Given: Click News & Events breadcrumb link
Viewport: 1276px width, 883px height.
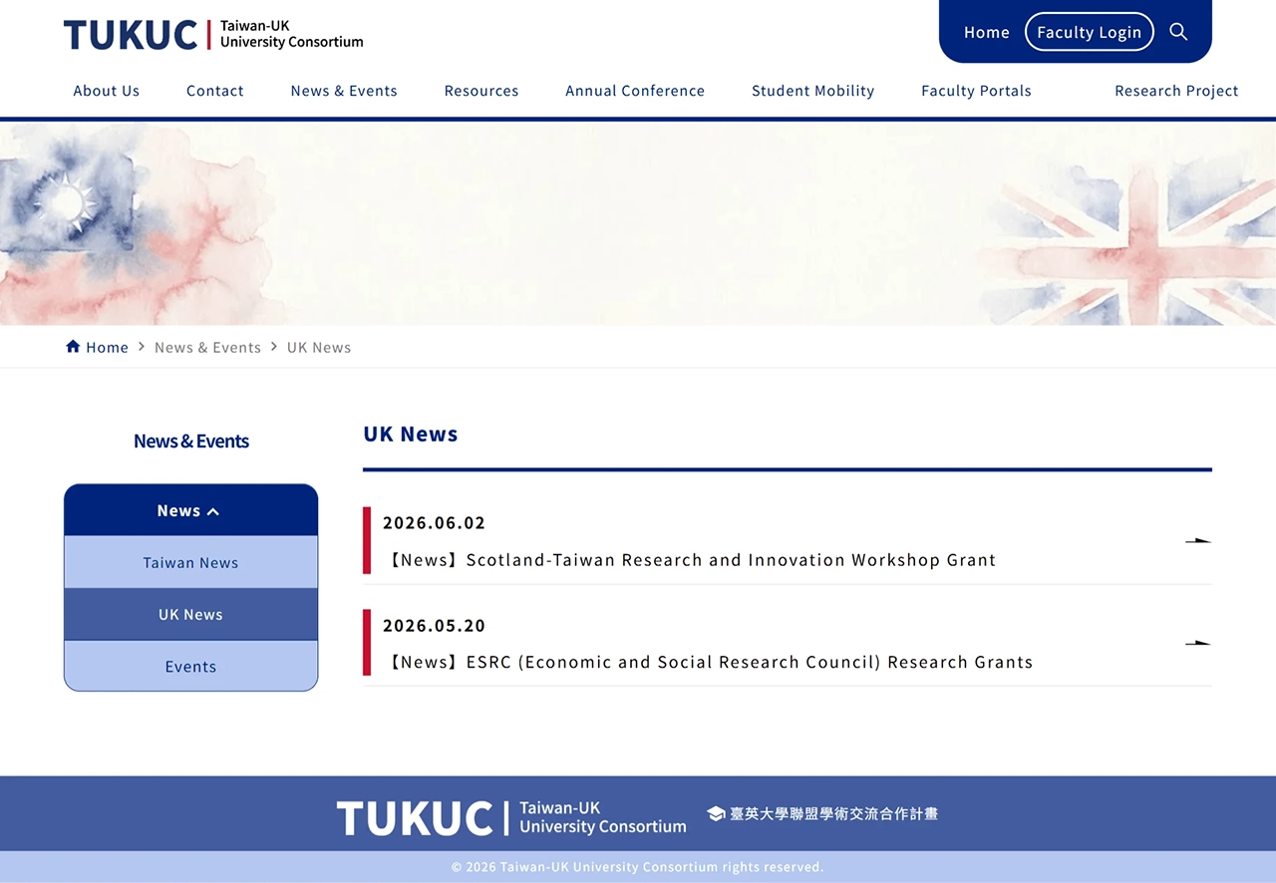Looking at the screenshot, I should pos(207,347).
